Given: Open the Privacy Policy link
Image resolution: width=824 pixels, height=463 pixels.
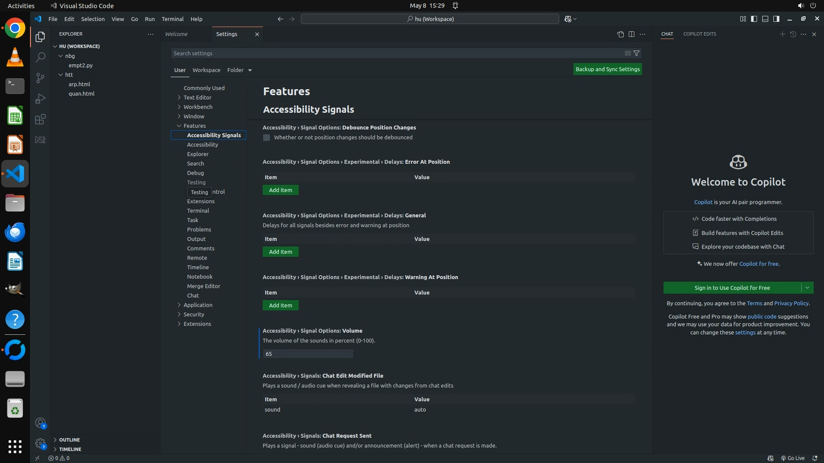Looking at the screenshot, I should (x=791, y=303).
